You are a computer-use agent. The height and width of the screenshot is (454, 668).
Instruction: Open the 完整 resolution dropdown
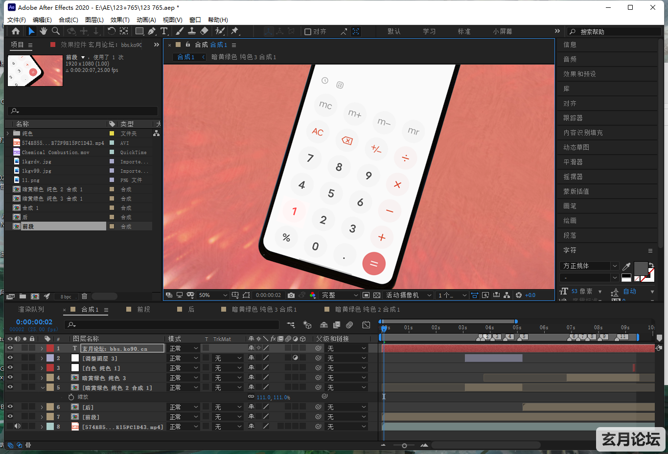point(340,295)
